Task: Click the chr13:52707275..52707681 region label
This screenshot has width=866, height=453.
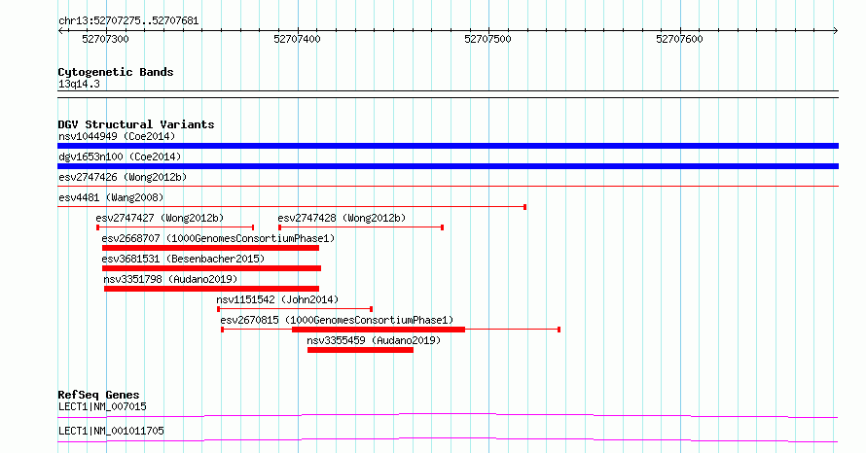Action: click(x=128, y=21)
